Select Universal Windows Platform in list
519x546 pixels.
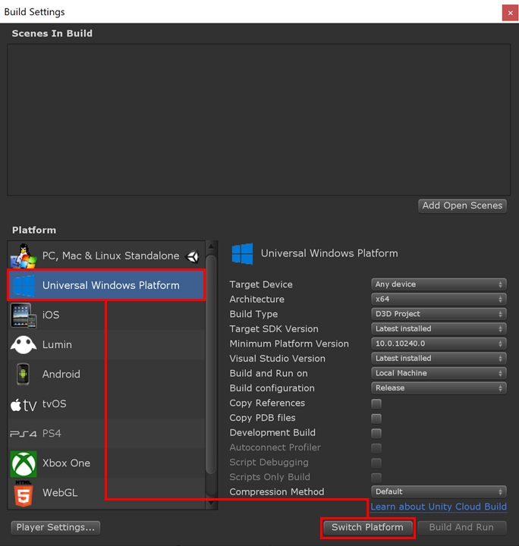click(x=106, y=286)
